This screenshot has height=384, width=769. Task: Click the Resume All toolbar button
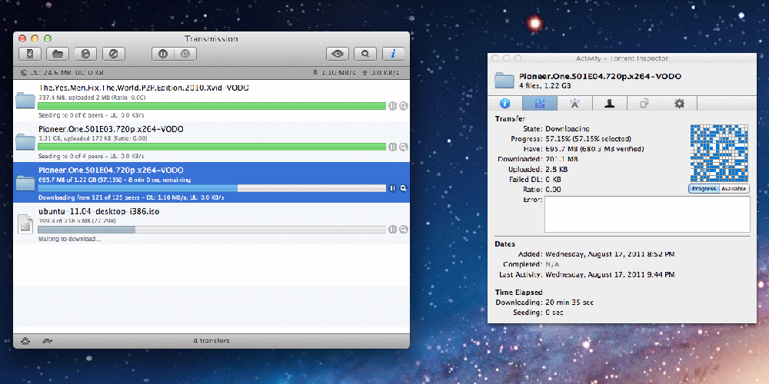tap(186, 54)
